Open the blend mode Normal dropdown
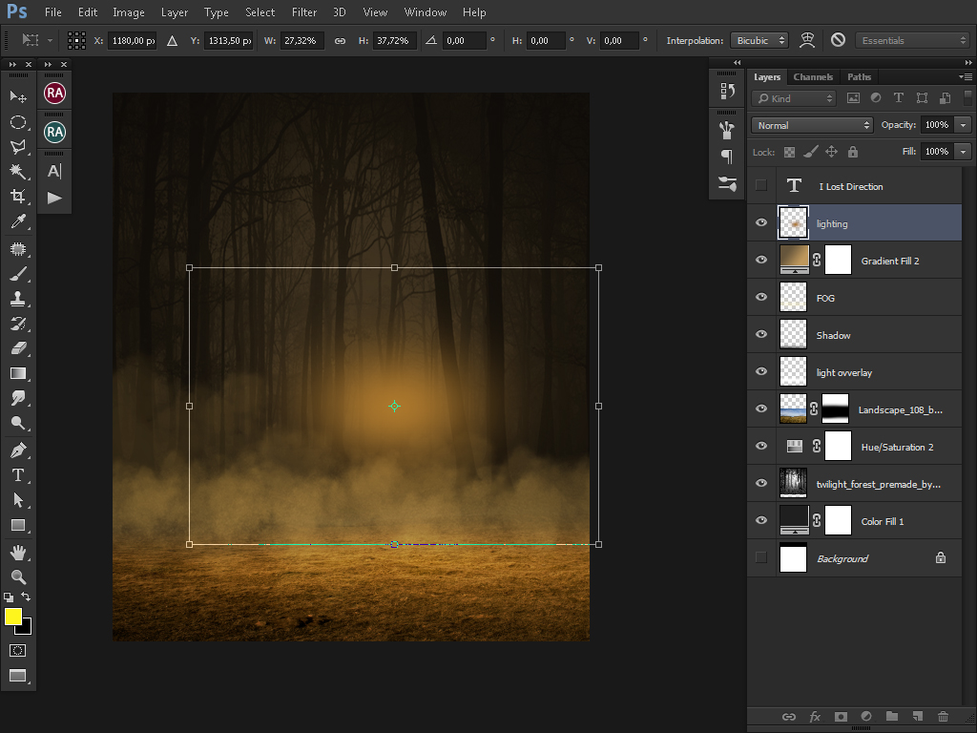This screenshot has width=977, height=733. coord(812,125)
